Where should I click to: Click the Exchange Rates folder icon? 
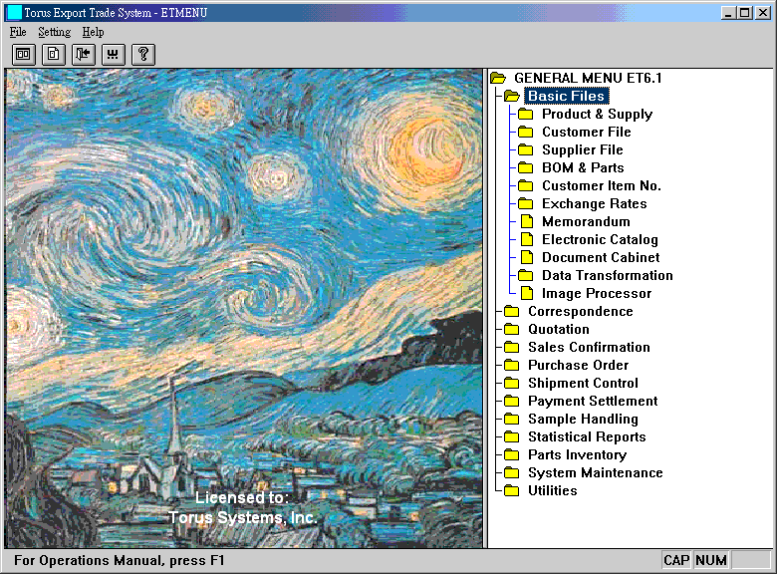coord(525,203)
